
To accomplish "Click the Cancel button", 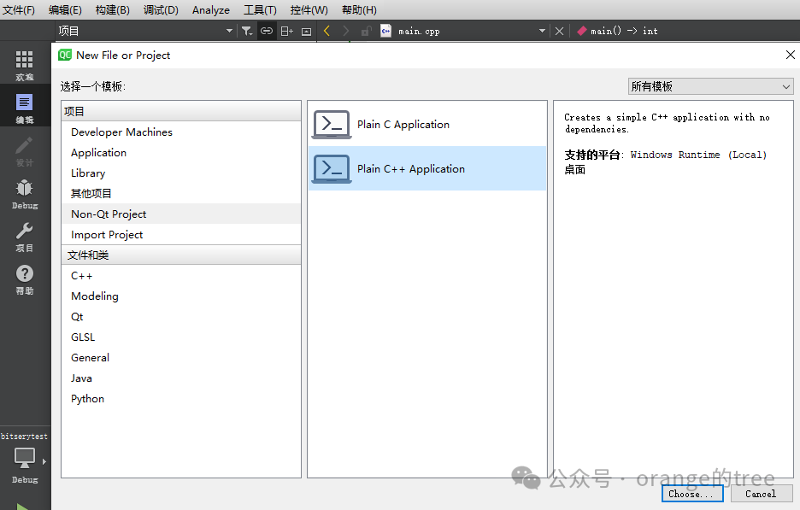I will [x=761, y=494].
